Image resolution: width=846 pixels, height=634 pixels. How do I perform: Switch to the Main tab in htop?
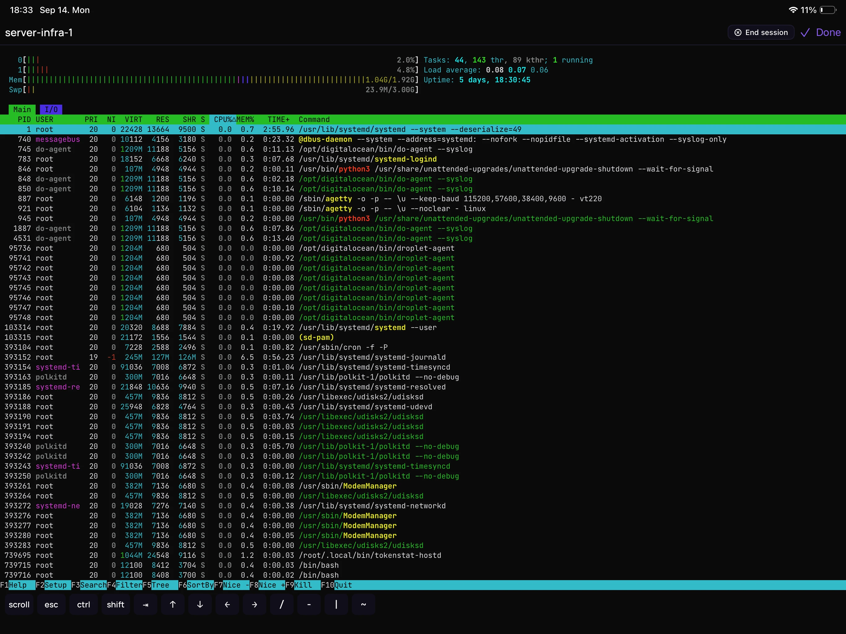22,109
